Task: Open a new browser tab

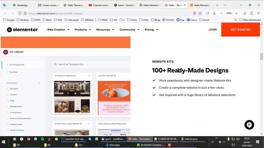Action: [217, 5]
